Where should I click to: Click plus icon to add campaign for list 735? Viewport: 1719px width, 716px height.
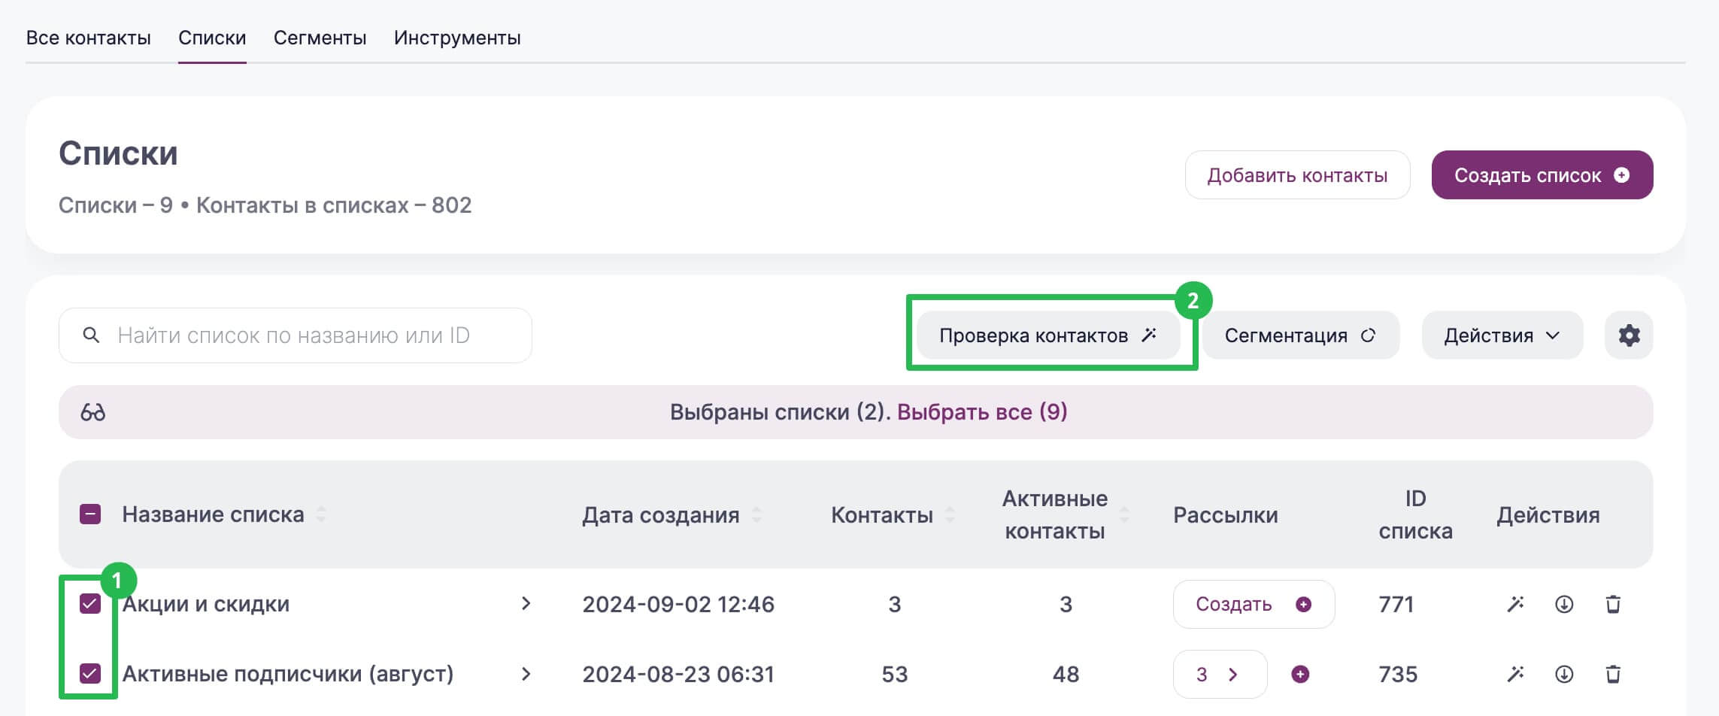tap(1300, 674)
